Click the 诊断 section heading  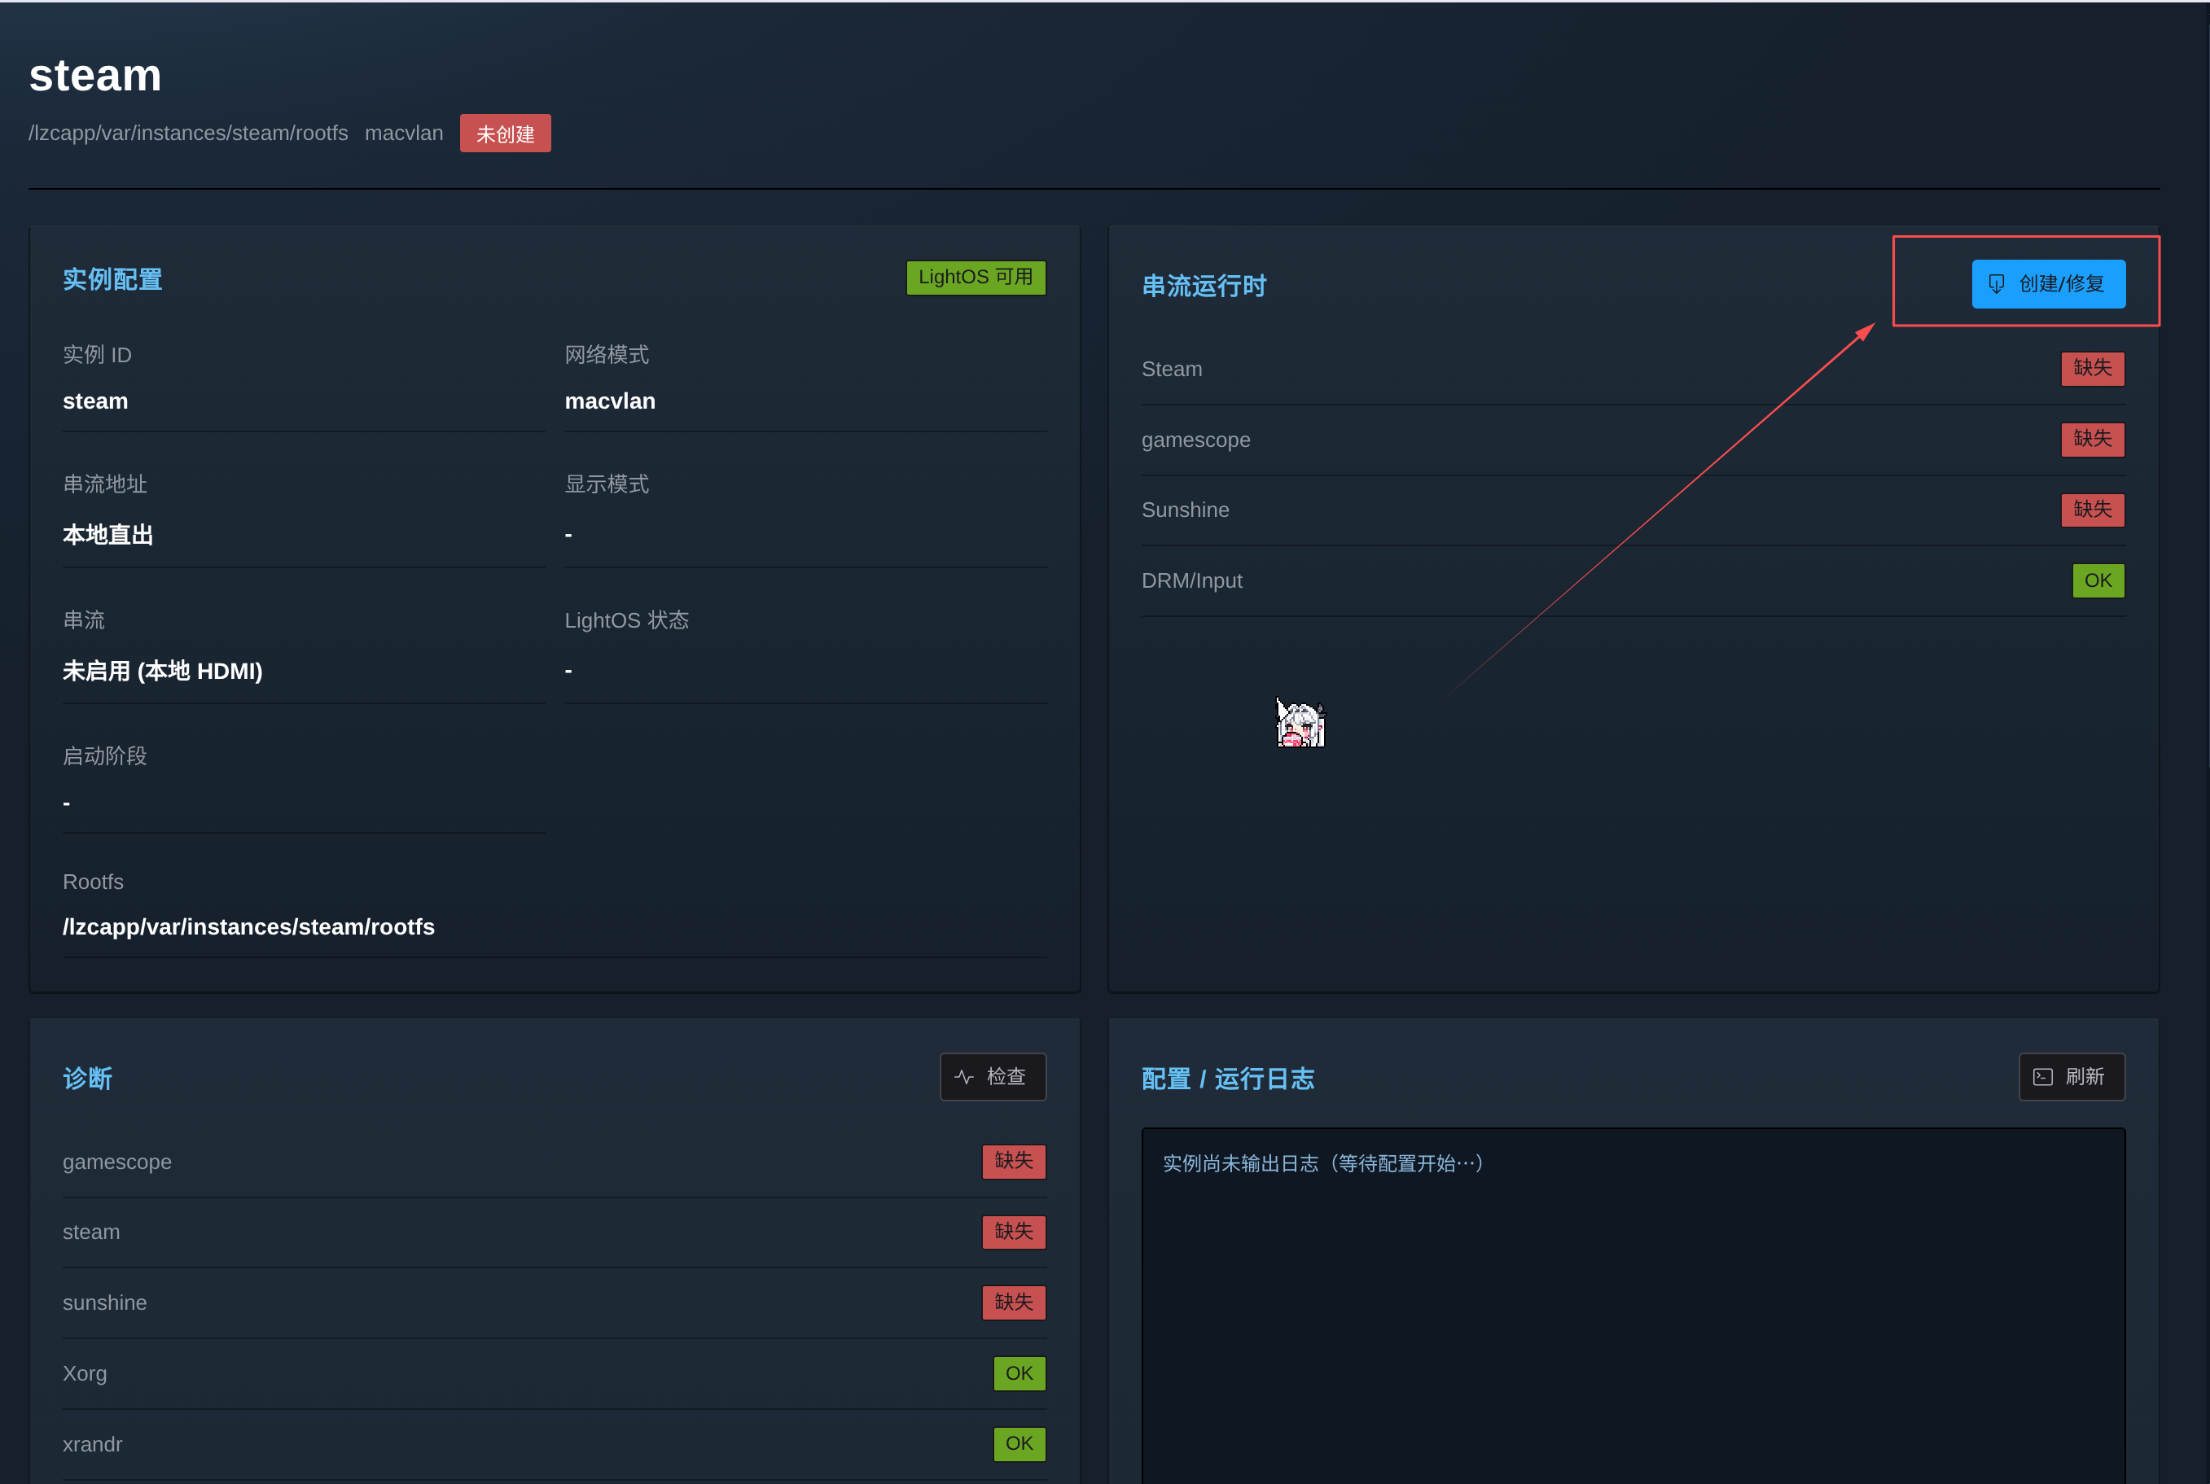tap(88, 1079)
